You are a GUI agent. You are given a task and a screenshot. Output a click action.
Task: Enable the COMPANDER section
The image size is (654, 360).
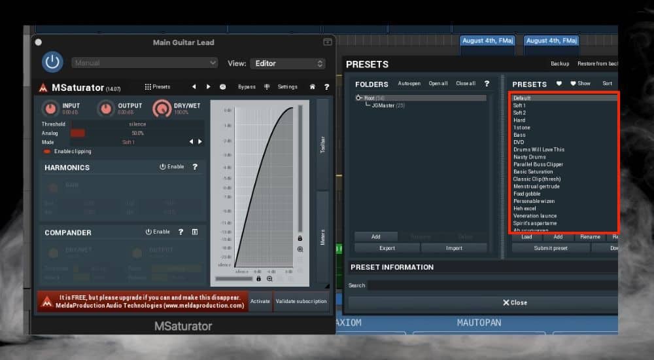[x=158, y=232]
